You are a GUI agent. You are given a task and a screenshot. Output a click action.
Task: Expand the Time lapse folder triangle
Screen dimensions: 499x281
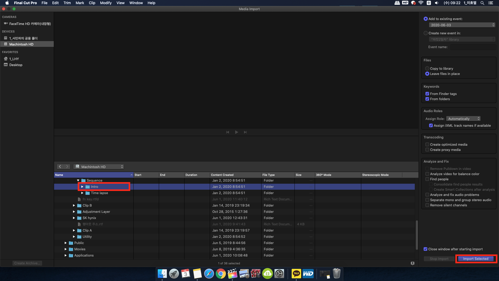click(82, 193)
